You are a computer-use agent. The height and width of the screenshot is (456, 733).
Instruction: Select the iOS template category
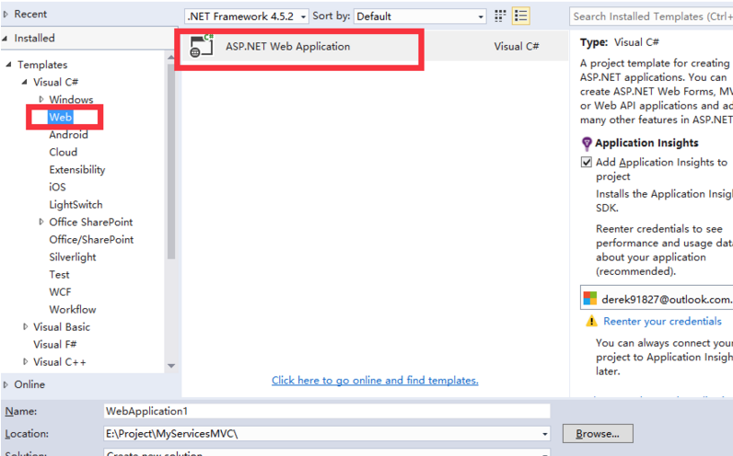[x=57, y=188]
